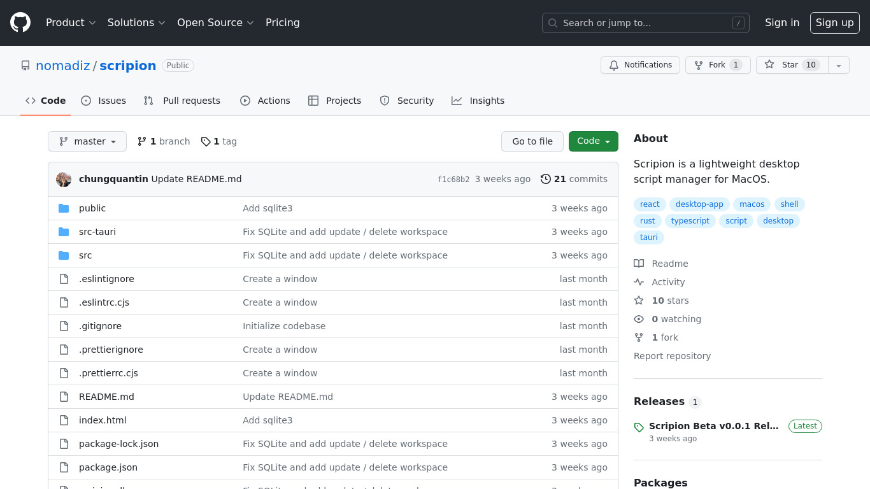The image size is (870, 489).
Task: Click the star icon beside 10 stars
Action: 639,301
